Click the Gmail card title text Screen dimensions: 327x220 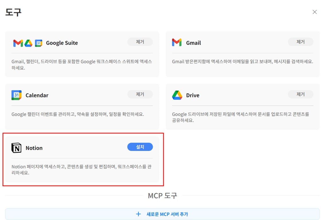[194, 43]
